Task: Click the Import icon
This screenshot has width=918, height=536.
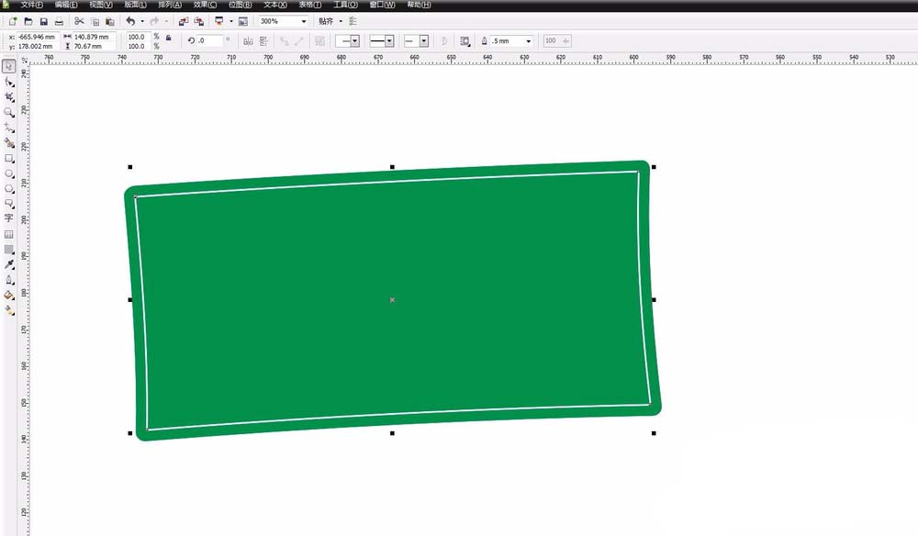Action: click(x=184, y=21)
